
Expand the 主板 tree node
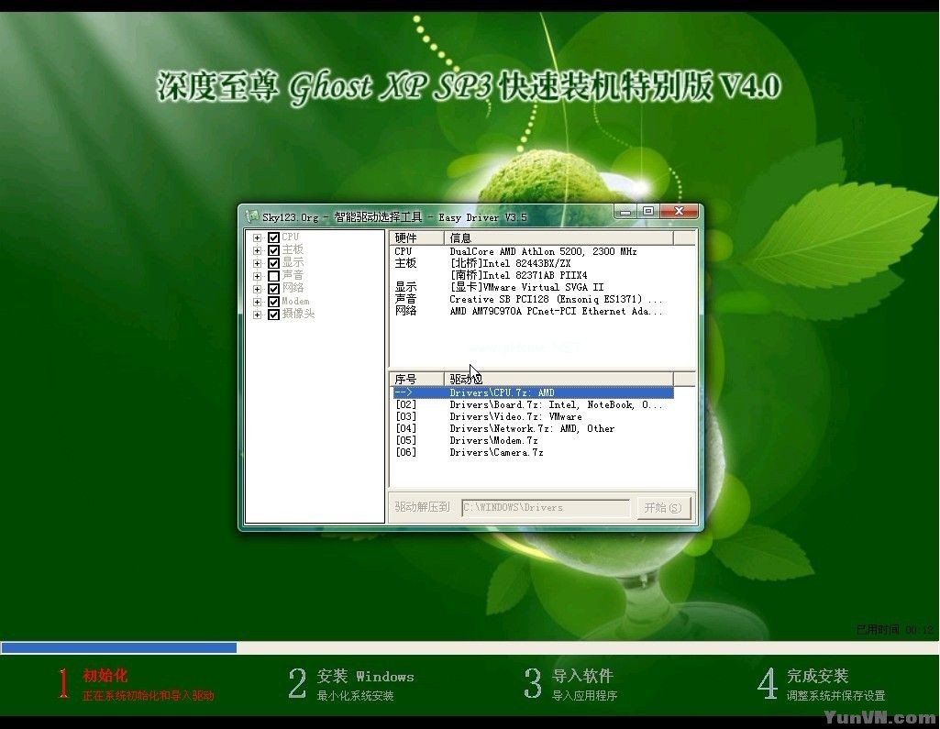click(x=257, y=250)
